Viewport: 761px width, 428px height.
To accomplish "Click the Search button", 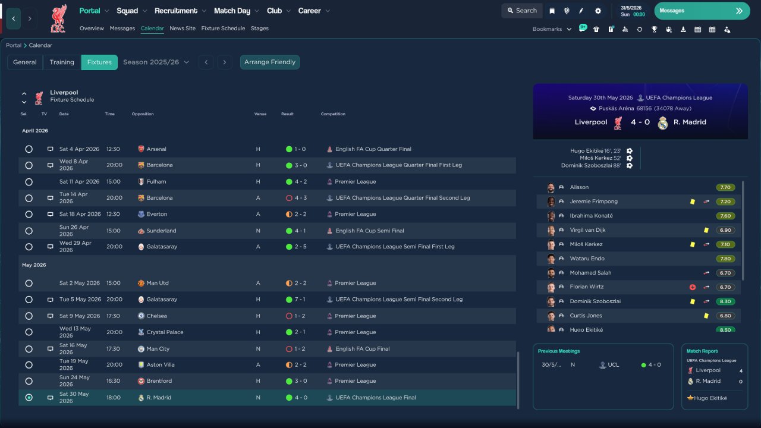I will tap(522, 11).
